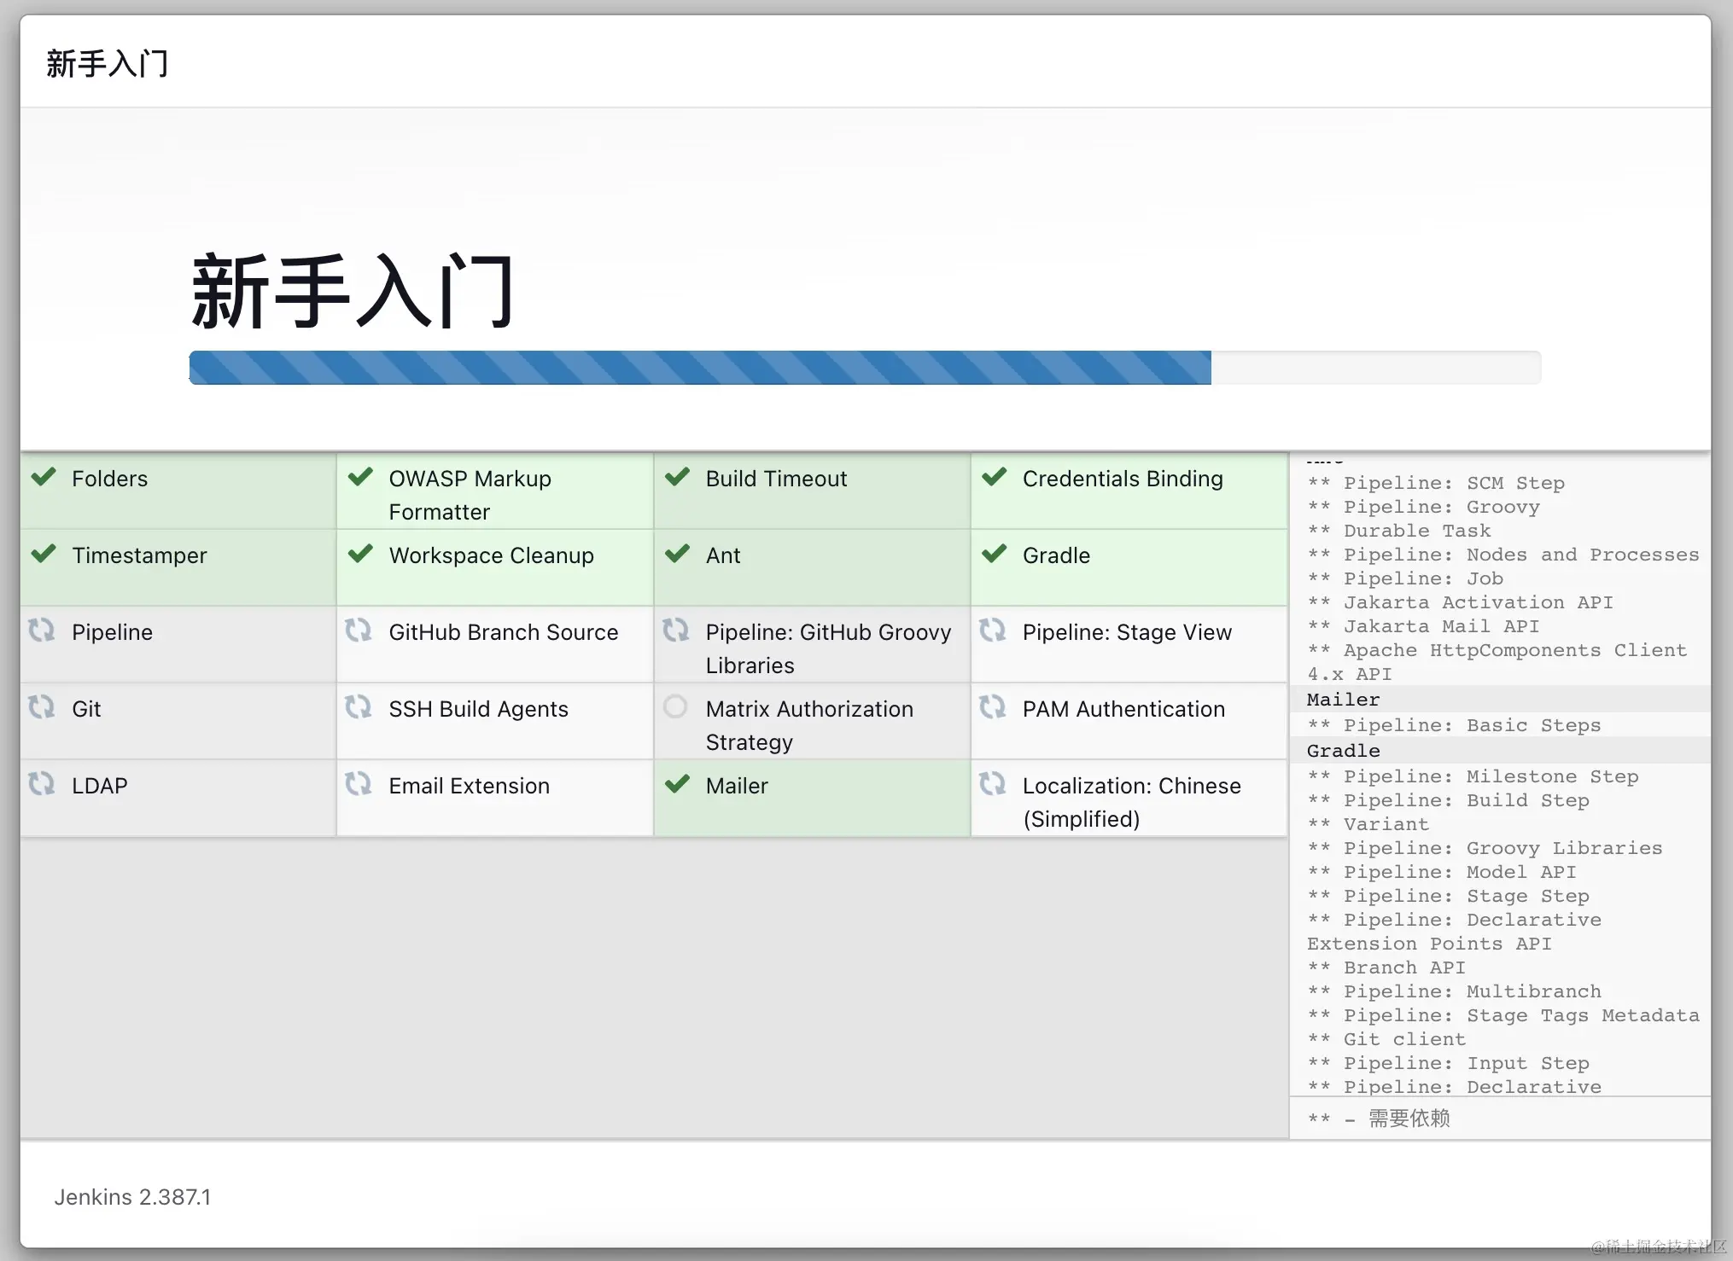The width and height of the screenshot is (1733, 1261).
Task: Click the spinner for Localization: Chinese (Simplified)
Action: pos(992,784)
